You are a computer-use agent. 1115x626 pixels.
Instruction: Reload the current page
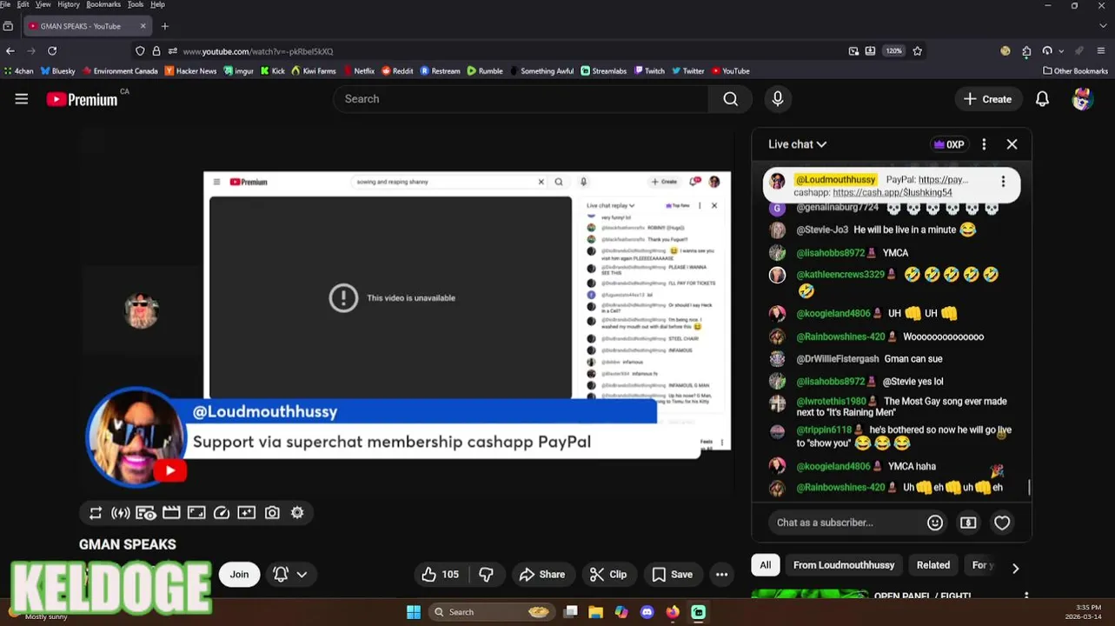pyautogui.click(x=52, y=51)
